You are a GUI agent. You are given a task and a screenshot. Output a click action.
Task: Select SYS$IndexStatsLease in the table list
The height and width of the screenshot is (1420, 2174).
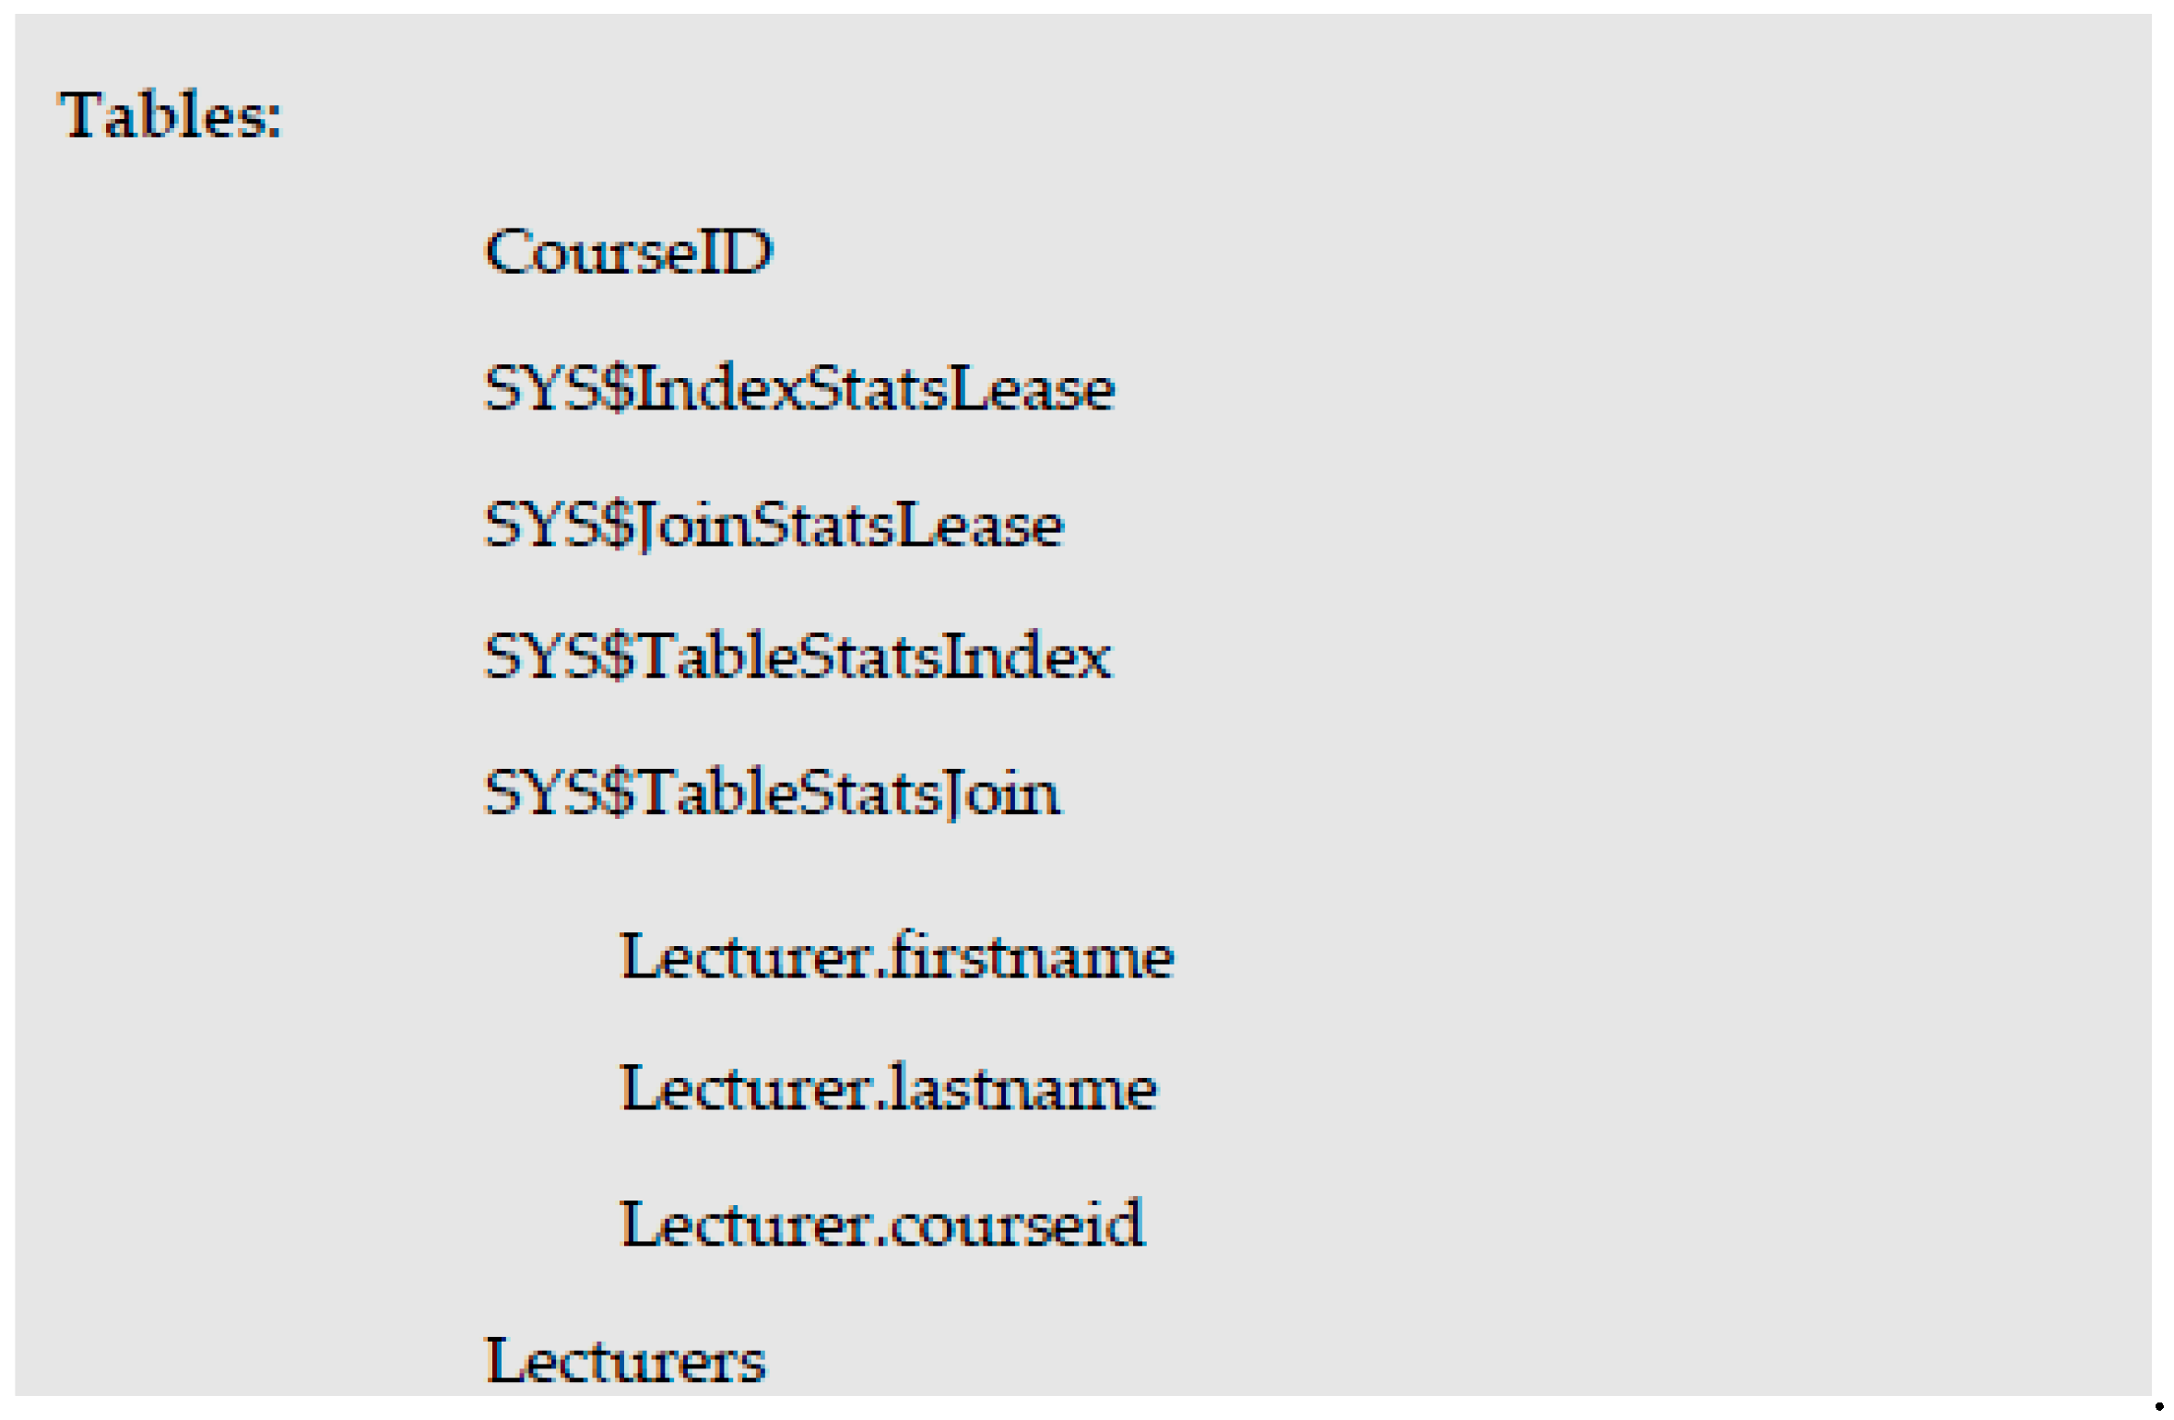(x=799, y=388)
